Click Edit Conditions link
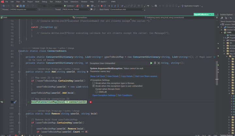 coord(125,95)
